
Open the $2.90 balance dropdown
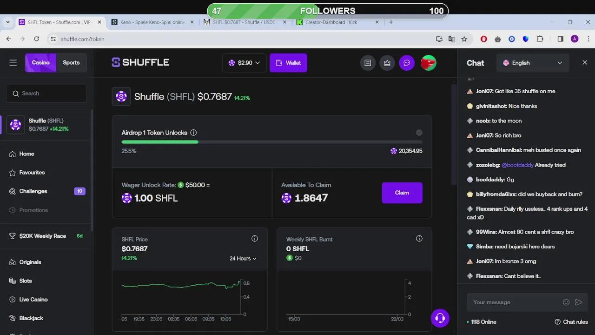coord(244,63)
